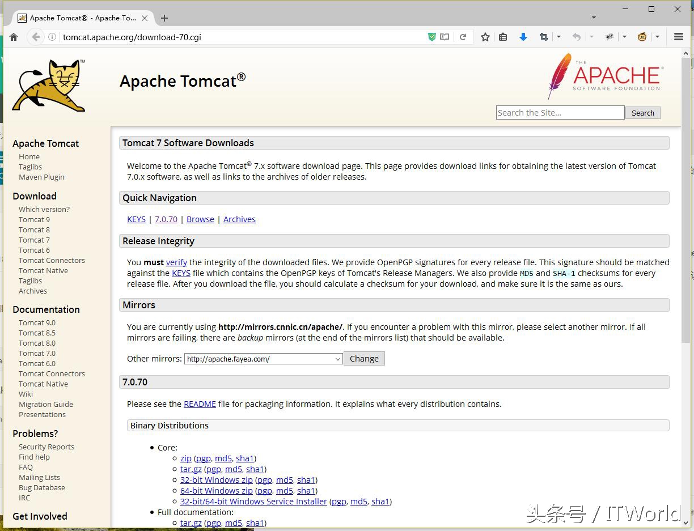Open FAQ in the sidebar
The width and height of the screenshot is (694, 531).
tap(26, 467)
